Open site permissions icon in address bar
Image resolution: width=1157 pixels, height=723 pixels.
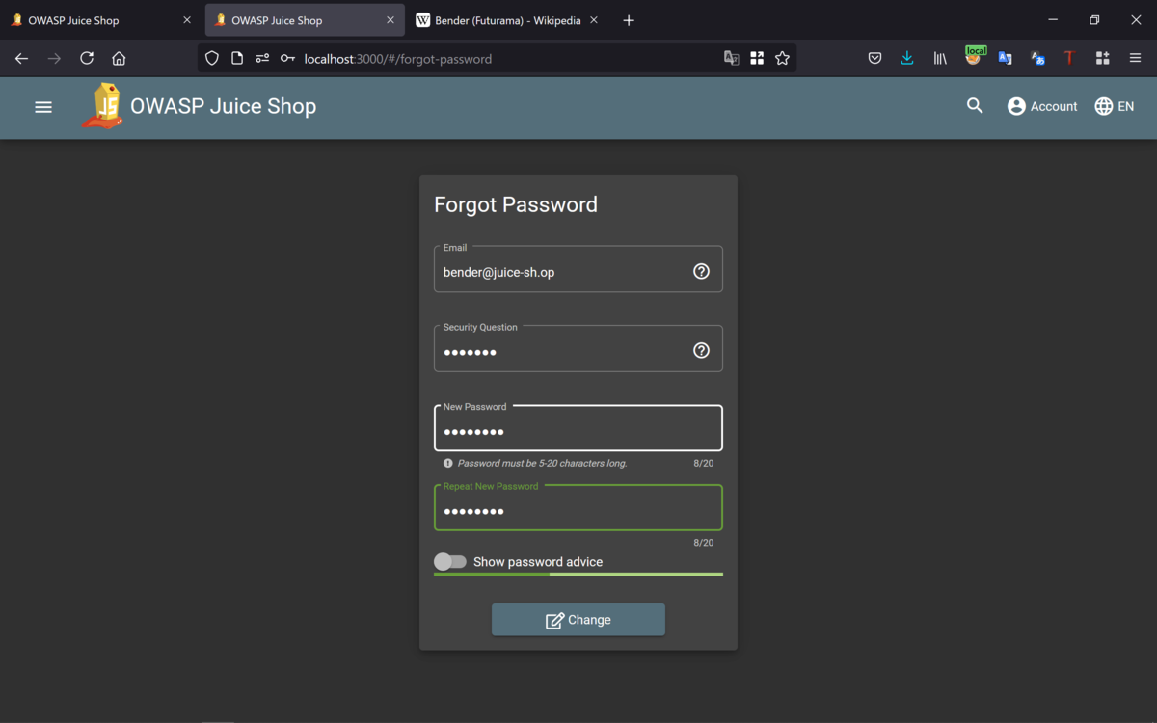coord(262,58)
